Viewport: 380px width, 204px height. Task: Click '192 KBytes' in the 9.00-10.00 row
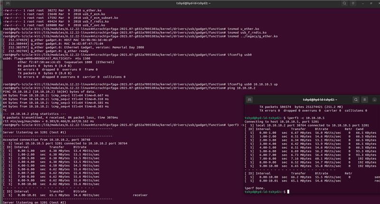coord(367,166)
